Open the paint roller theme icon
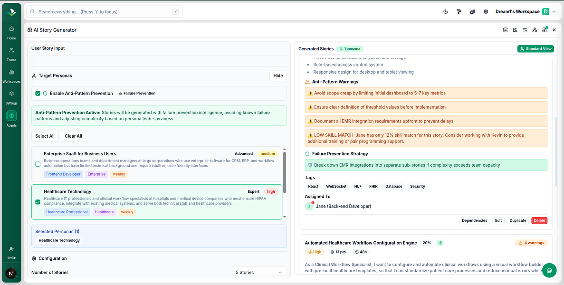The image size is (564, 285). [x=459, y=11]
